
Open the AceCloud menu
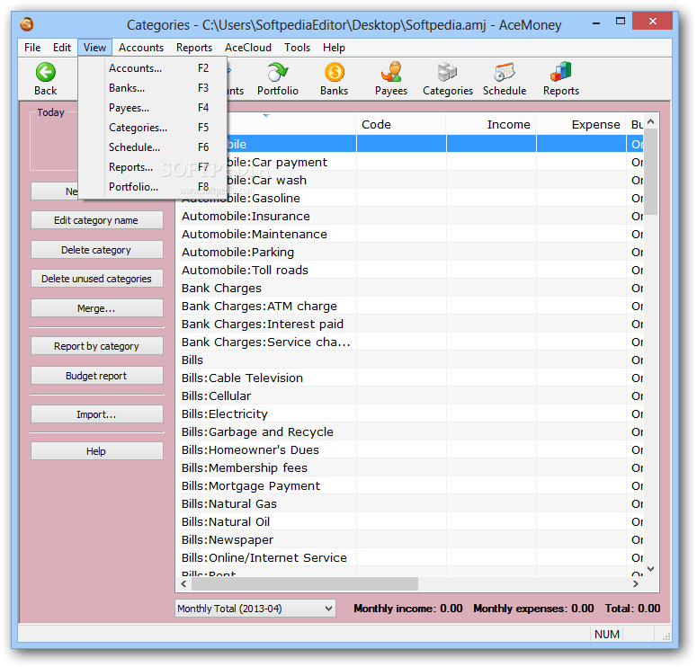coord(248,48)
